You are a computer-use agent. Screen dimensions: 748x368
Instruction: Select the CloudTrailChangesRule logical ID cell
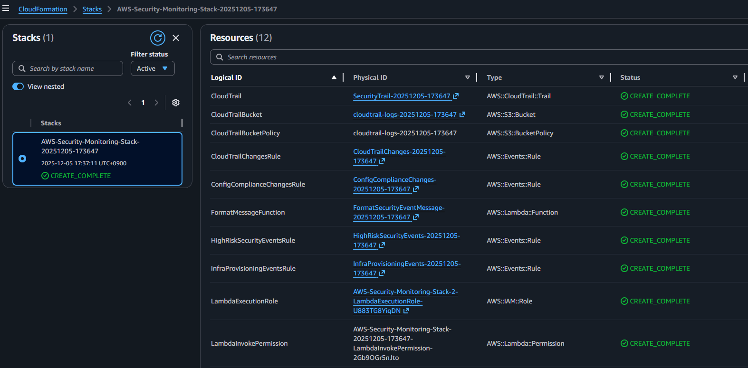[246, 156]
